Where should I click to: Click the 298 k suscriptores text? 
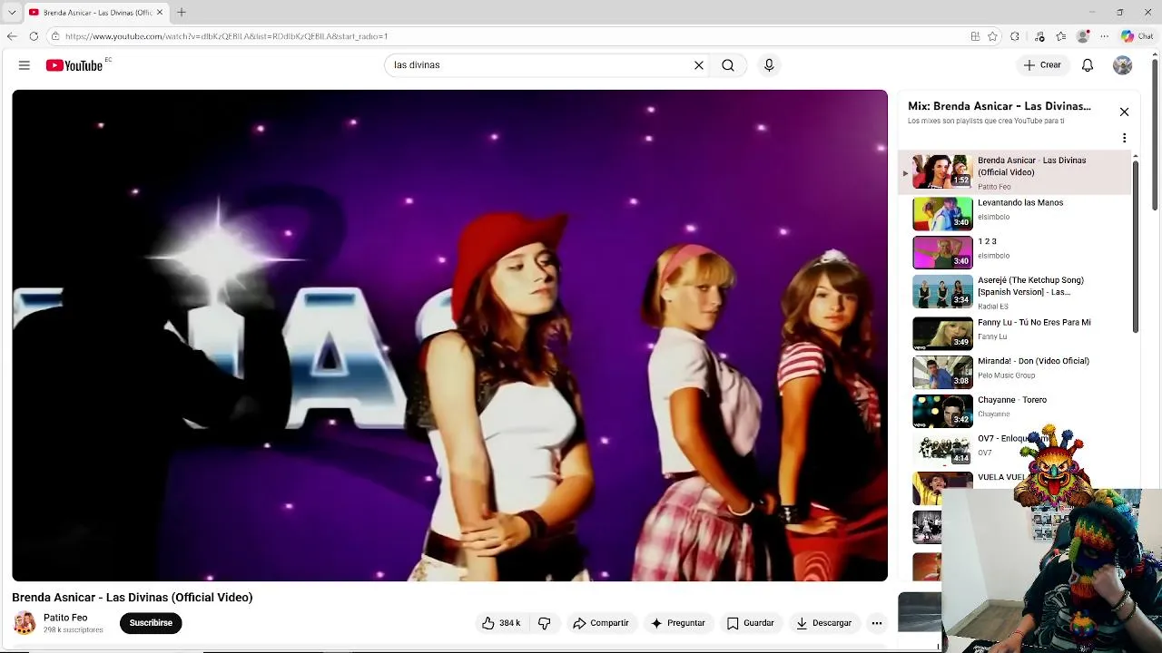click(x=74, y=630)
